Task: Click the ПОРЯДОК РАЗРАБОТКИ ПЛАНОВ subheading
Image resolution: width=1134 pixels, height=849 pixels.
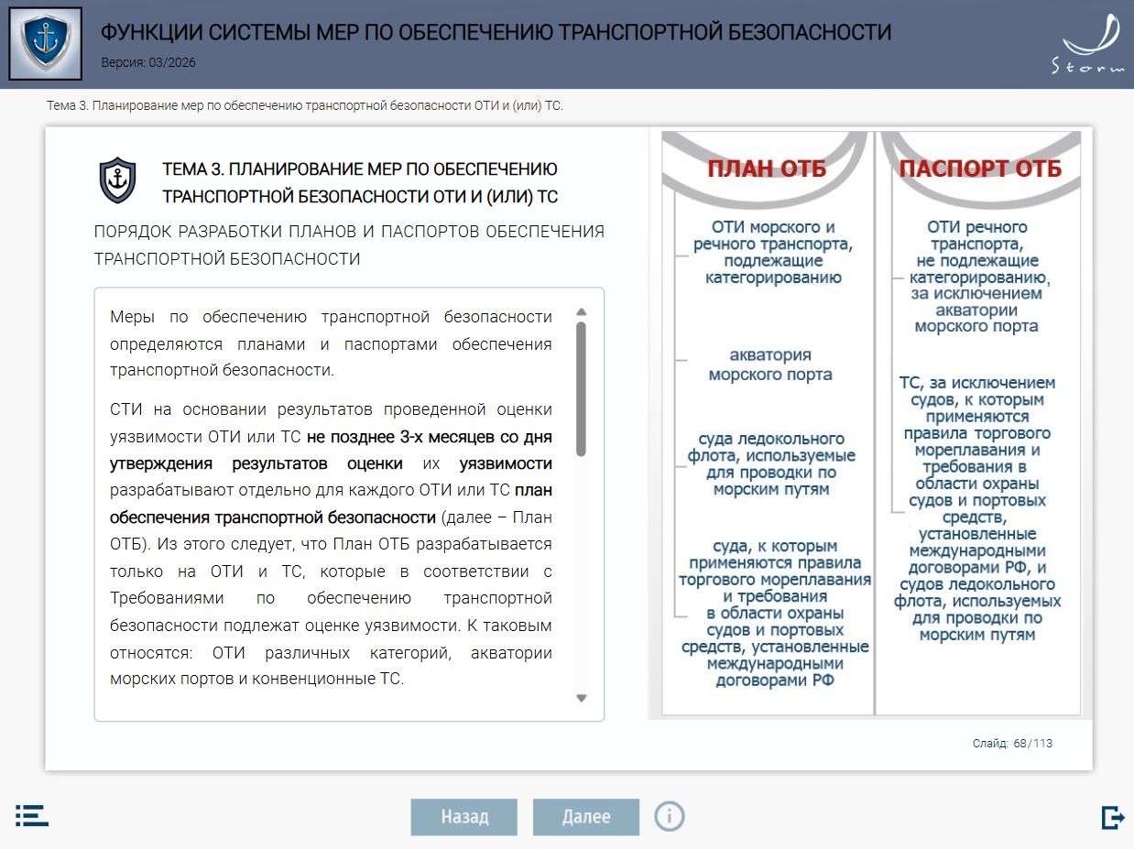Action: [349, 245]
